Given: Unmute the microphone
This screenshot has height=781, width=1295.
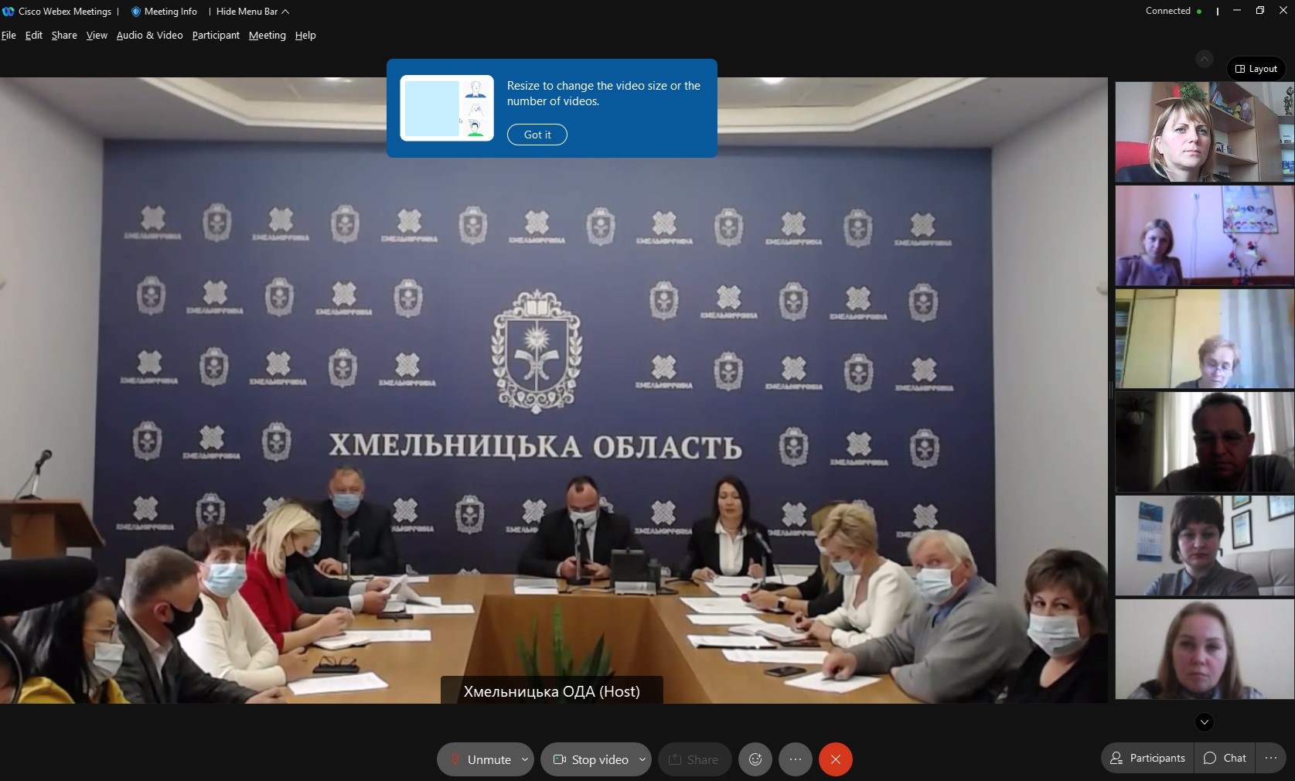Looking at the screenshot, I should point(479,759).
